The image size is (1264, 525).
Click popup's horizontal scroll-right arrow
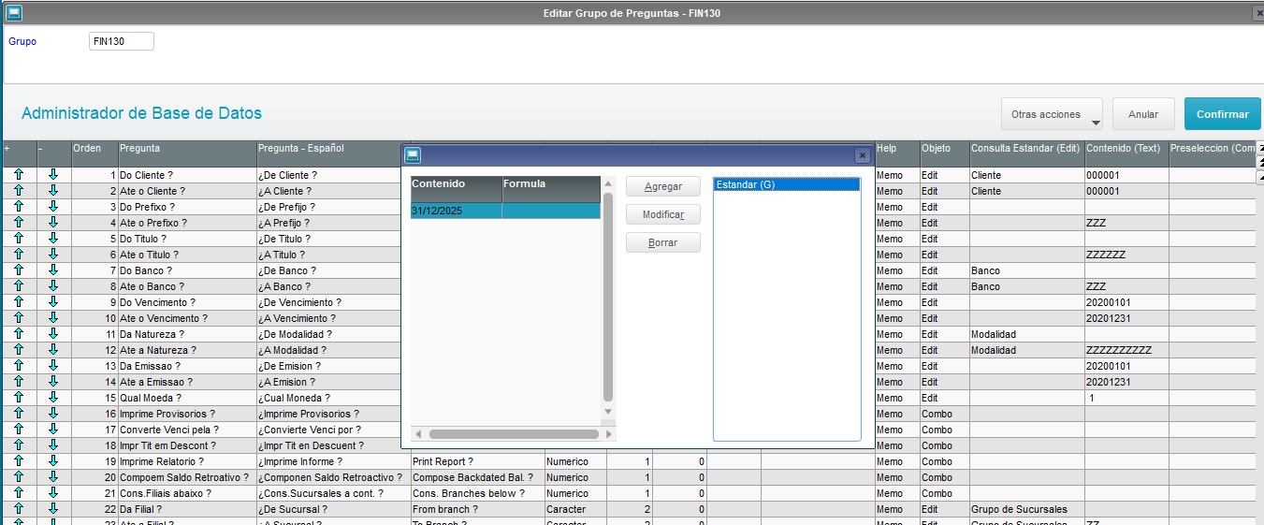pos(609,434)
